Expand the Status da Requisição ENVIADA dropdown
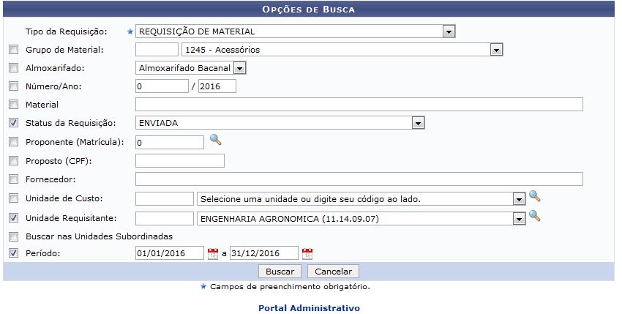Viewport: 622px width, 314px height. coord(418,123)
